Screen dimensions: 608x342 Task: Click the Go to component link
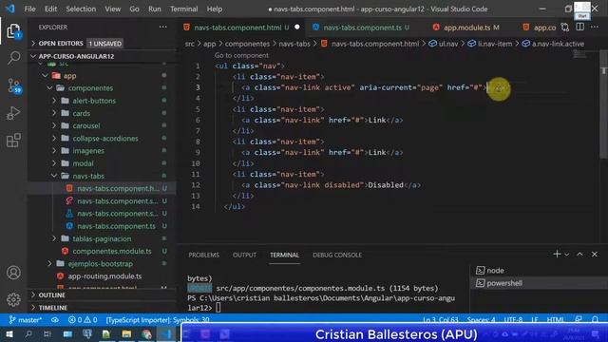[x=241, y=55]
